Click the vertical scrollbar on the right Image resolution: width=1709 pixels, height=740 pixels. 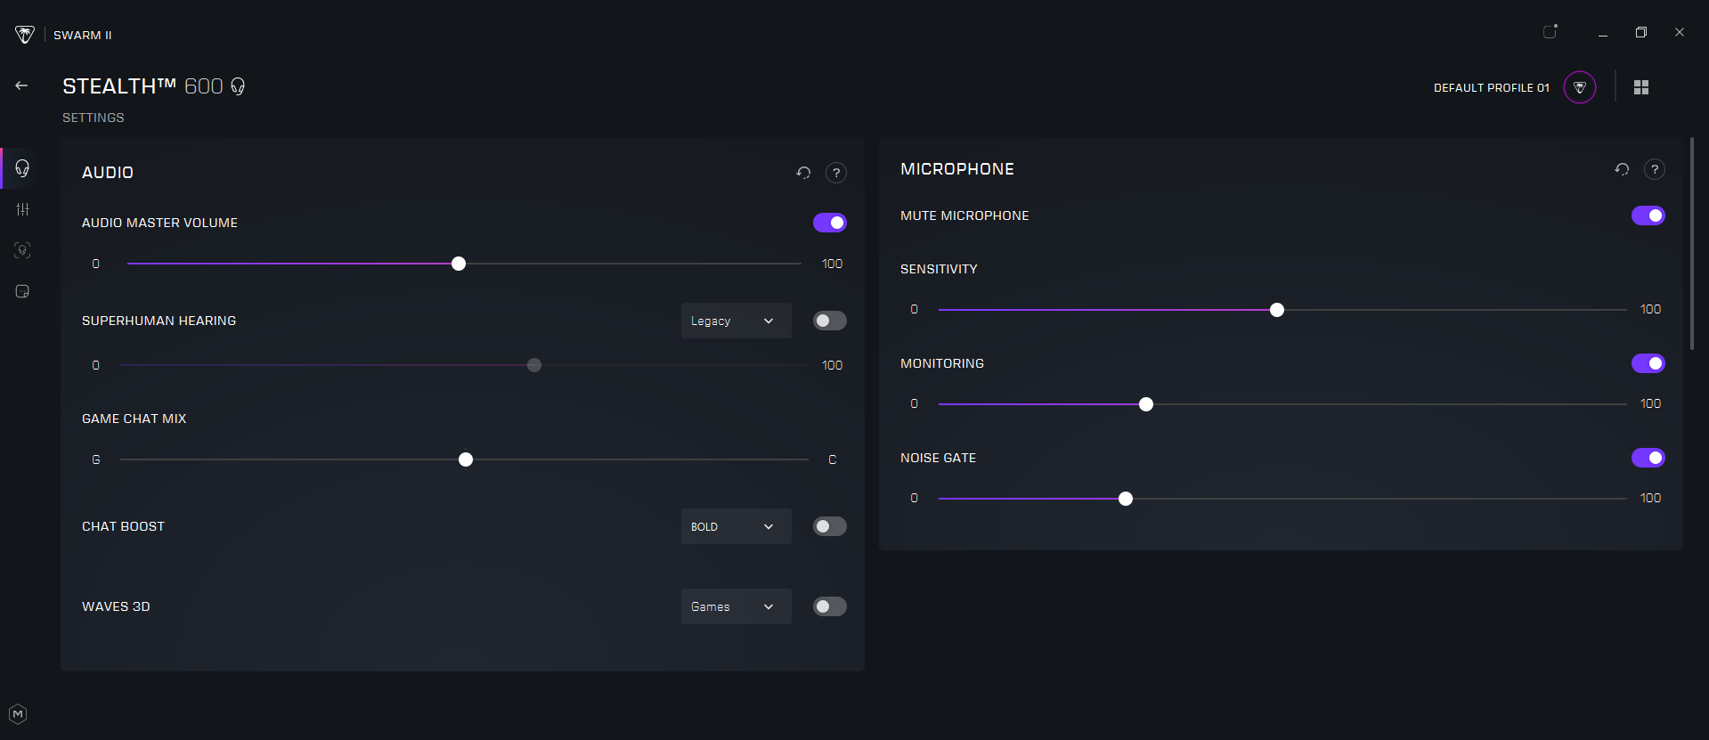click(1692, 243)
